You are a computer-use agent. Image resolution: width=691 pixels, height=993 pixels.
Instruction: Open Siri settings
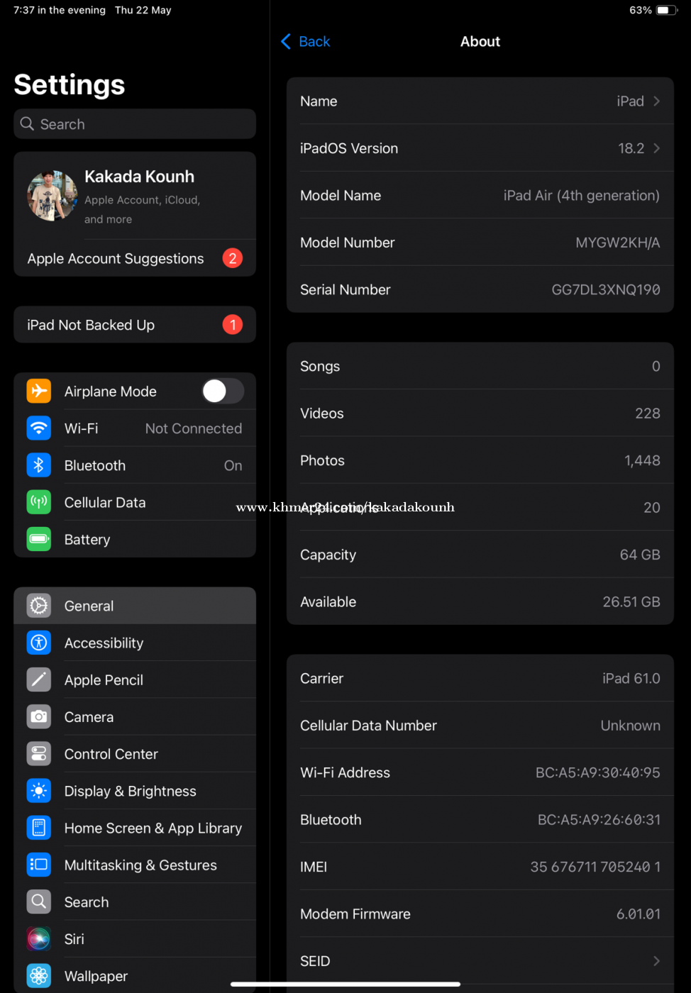135,938
